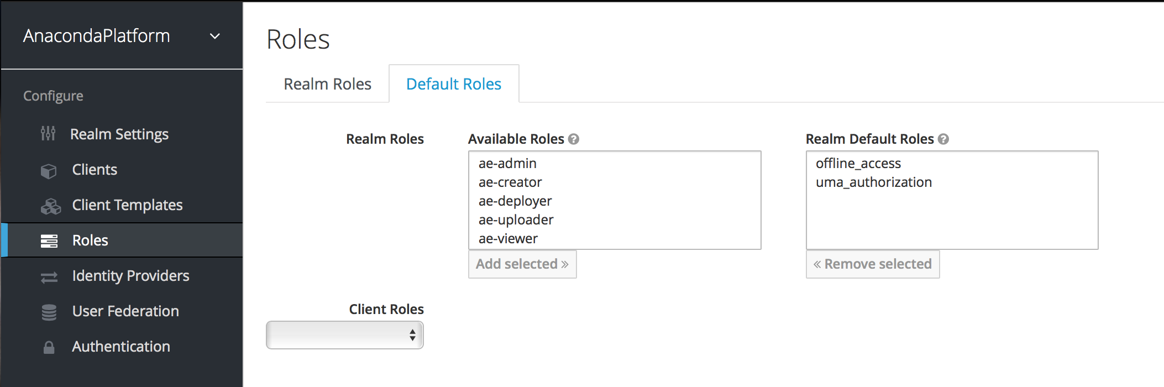Click the Identity Providers arrows icon
Screen dimensions: 1164x387
pyautogui.click(x=49, y=277)
